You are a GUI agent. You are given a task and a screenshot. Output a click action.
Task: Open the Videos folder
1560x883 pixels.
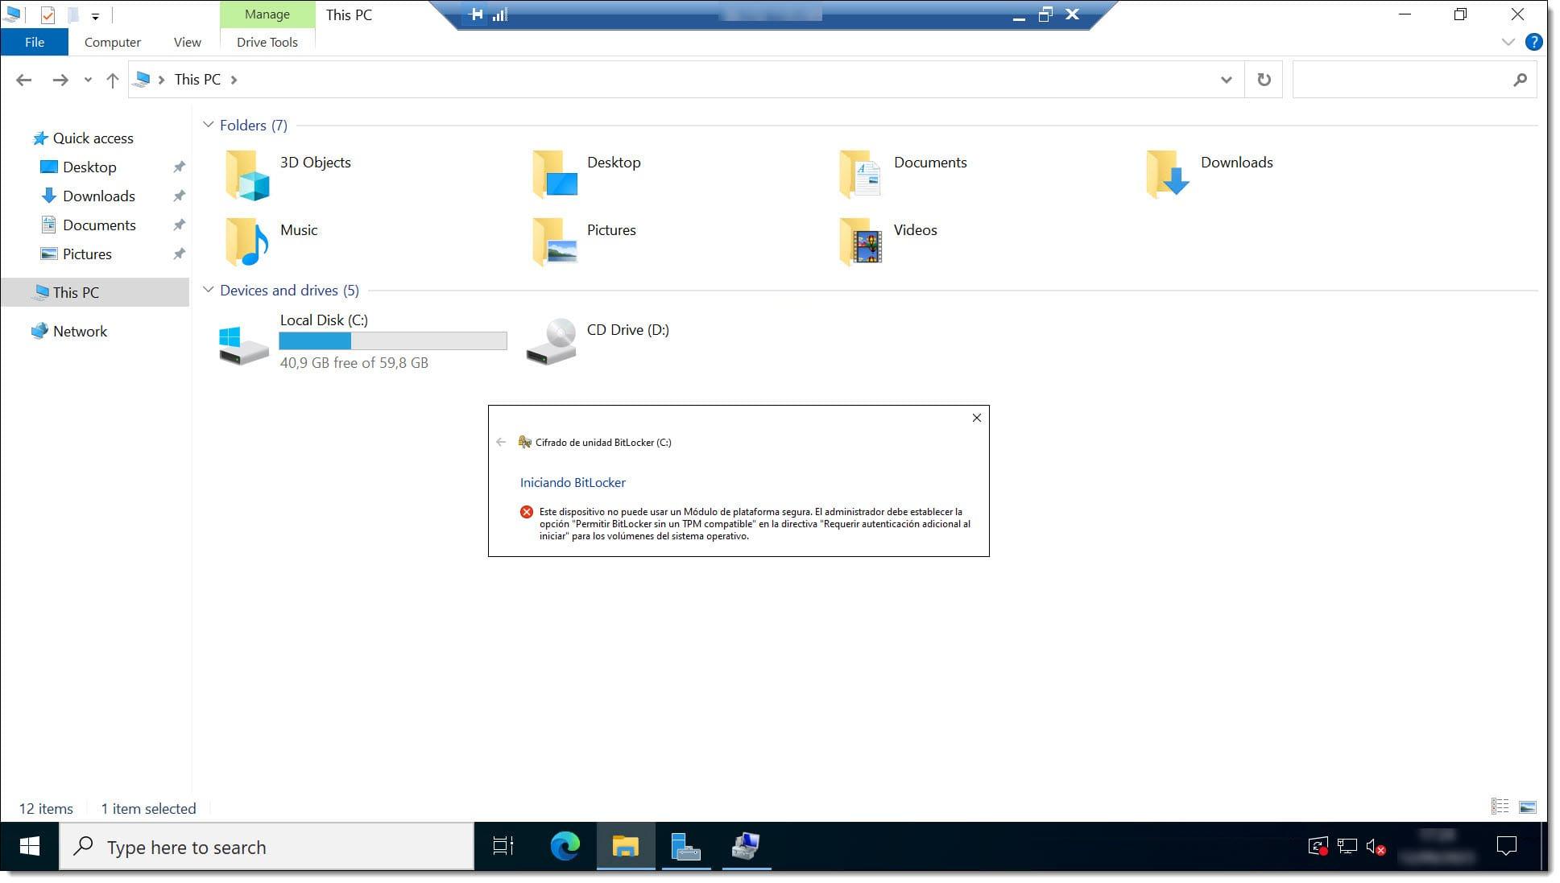pyautogui.click(x=860, y=241)
